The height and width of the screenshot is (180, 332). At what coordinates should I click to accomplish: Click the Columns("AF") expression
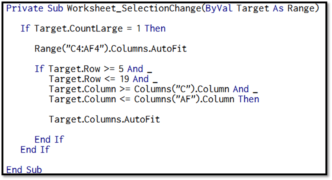[167, 99]
